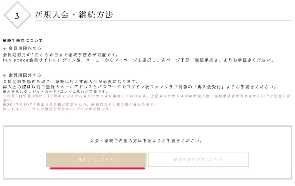Screen dimensions: 295x186
Task: Click the ※毎月1日午前0時 maintenance notice
Action: pos(147,98)
